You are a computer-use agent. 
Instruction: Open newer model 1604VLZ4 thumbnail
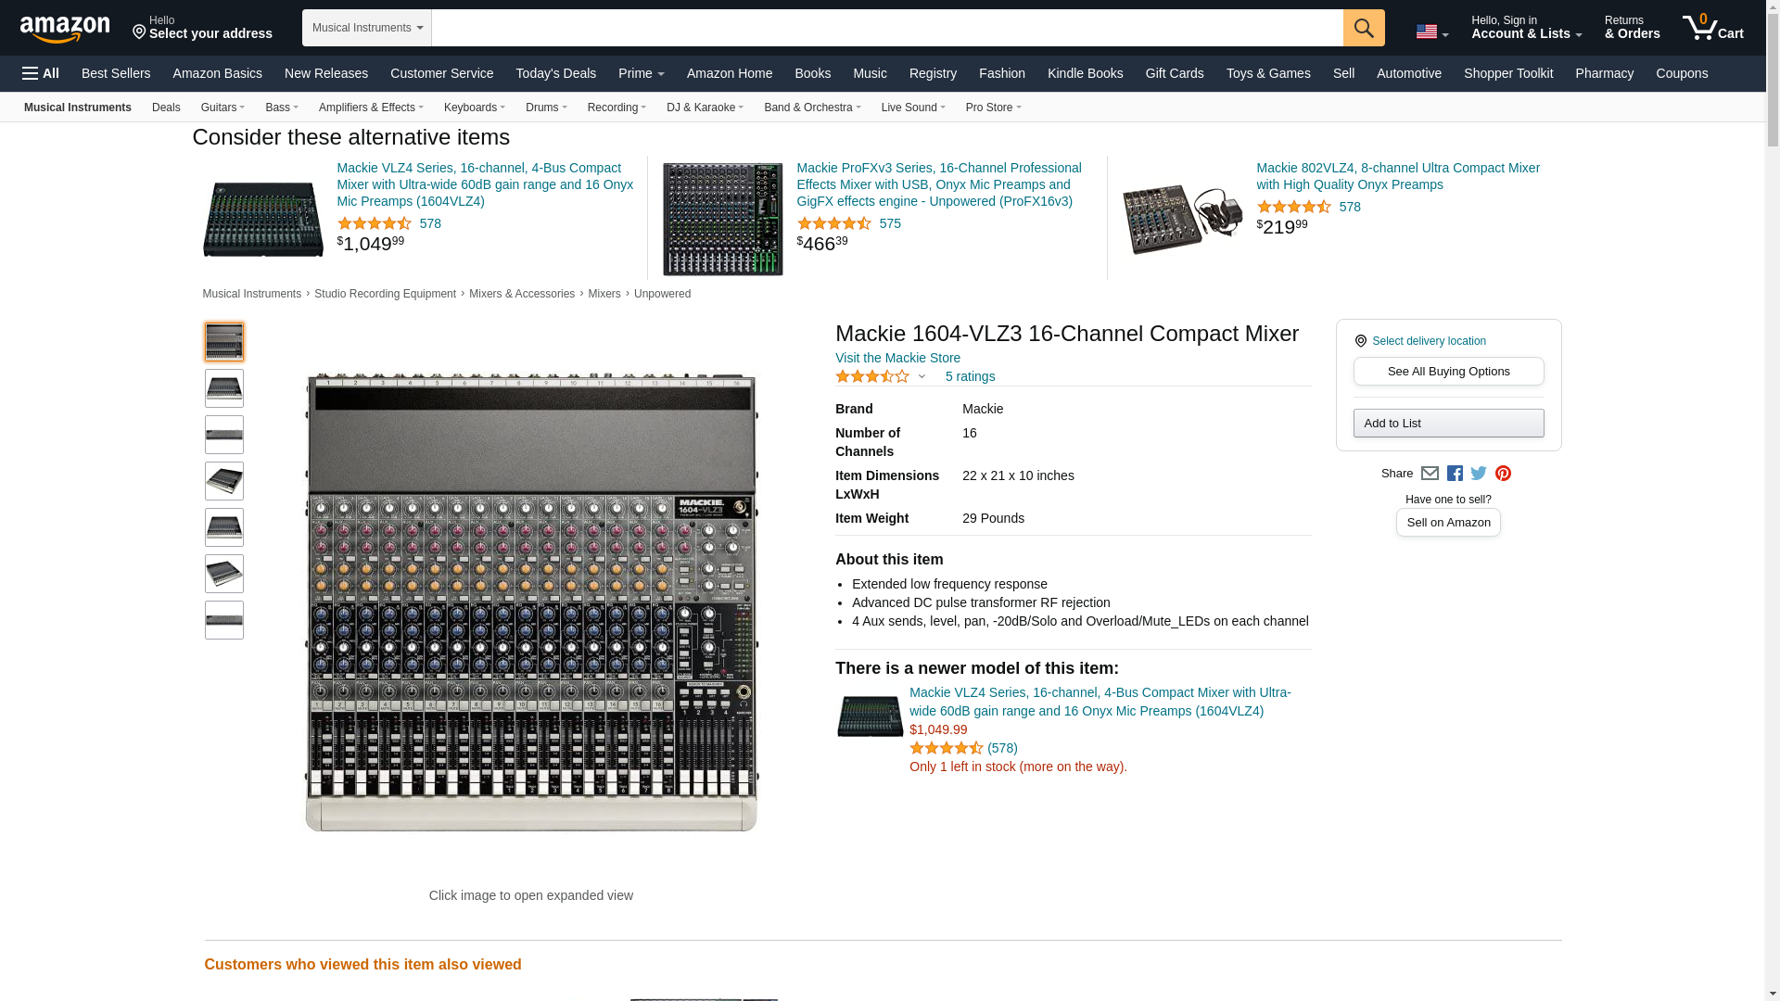point(870,716)
